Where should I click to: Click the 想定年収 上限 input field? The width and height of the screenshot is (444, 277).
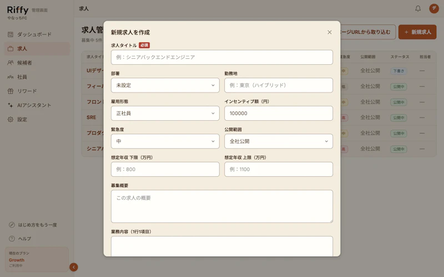point(279,169)
